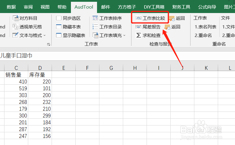Image resolution: width=235 pixels, height=145 pixels.
Task: Click the 工作表排序 sort icon
Action: (95, 18)
